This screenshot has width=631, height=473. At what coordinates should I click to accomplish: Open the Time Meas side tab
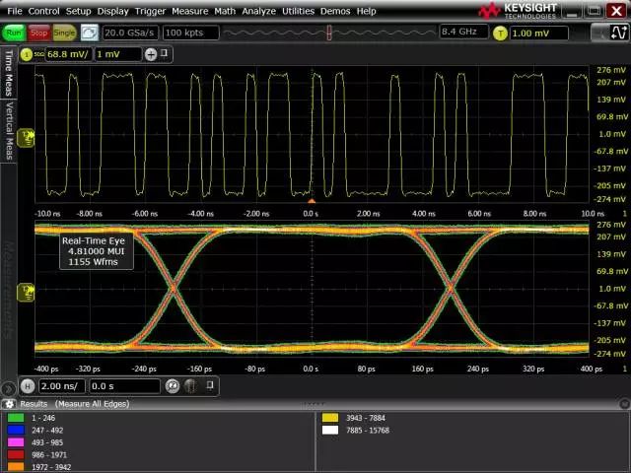click(9, 72)
